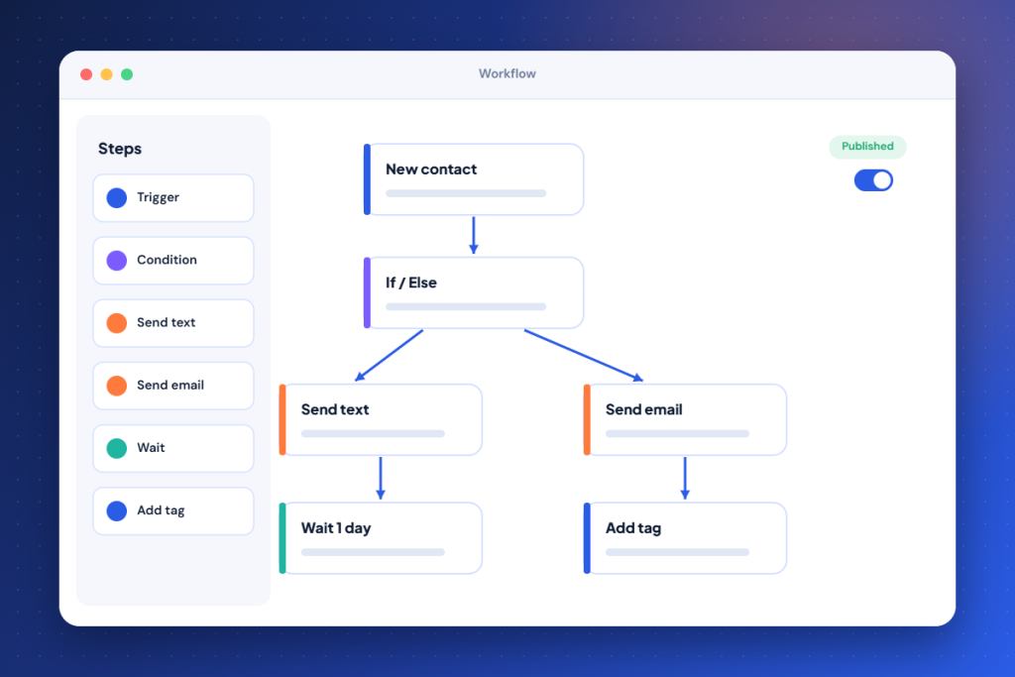Viewport: 1015px width, 677px height.
Task: Click the orange Send text circle icon
Action: [117, 323]
